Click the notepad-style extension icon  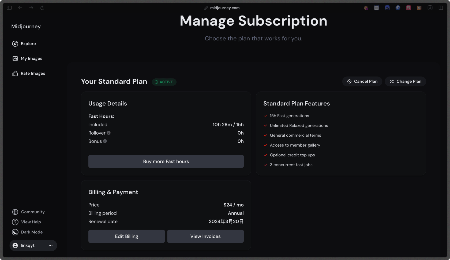point(377,8)
